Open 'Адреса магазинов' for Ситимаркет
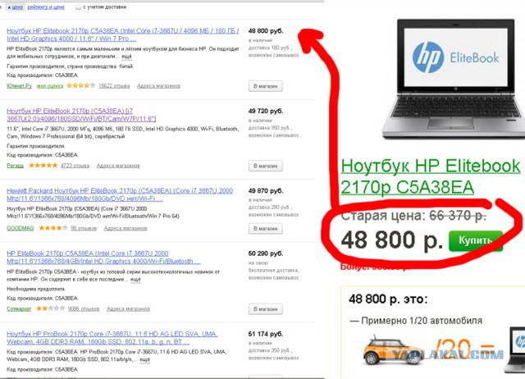 pos(128,308)
